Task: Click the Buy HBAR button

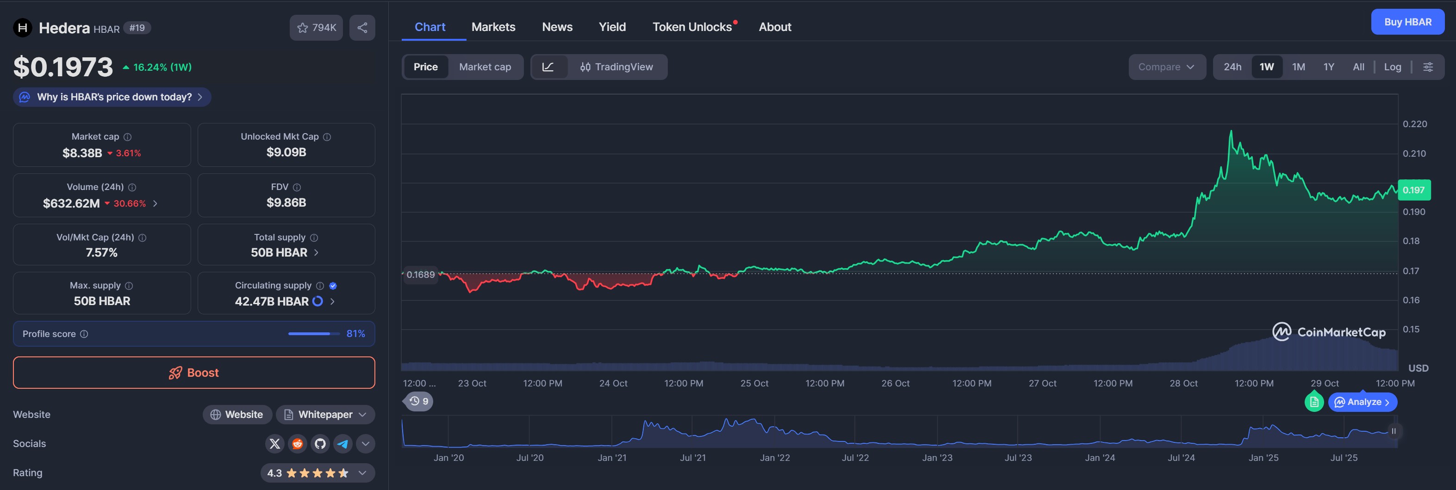Action: [1407, 22]
